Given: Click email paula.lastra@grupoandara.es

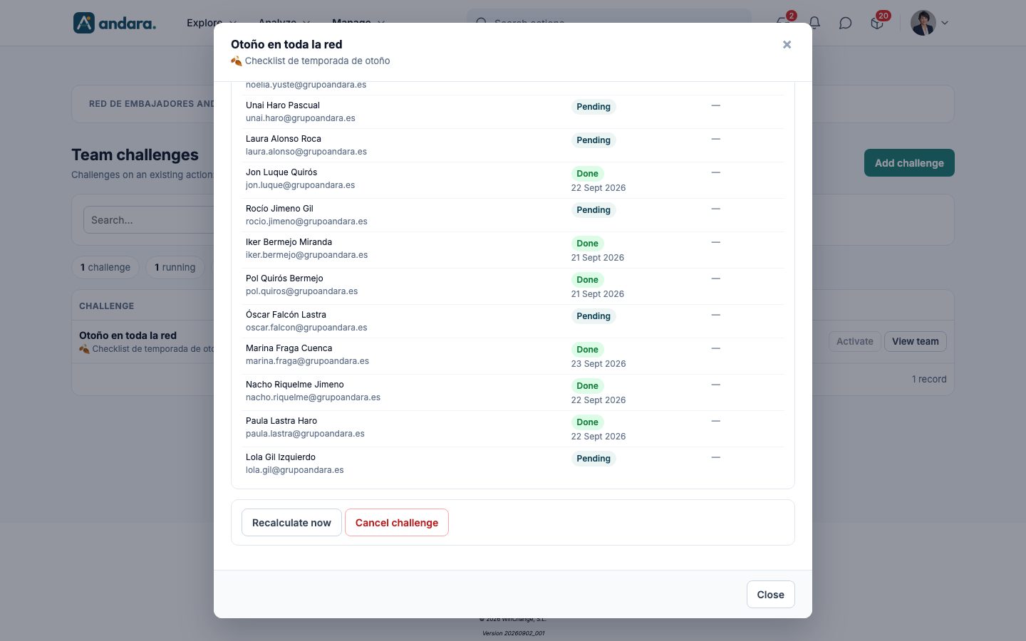Looking at the screenshot, I should click(305, 434).
